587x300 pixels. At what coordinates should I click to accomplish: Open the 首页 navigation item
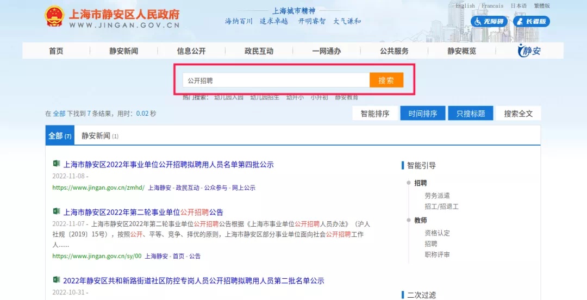(56, 51)
